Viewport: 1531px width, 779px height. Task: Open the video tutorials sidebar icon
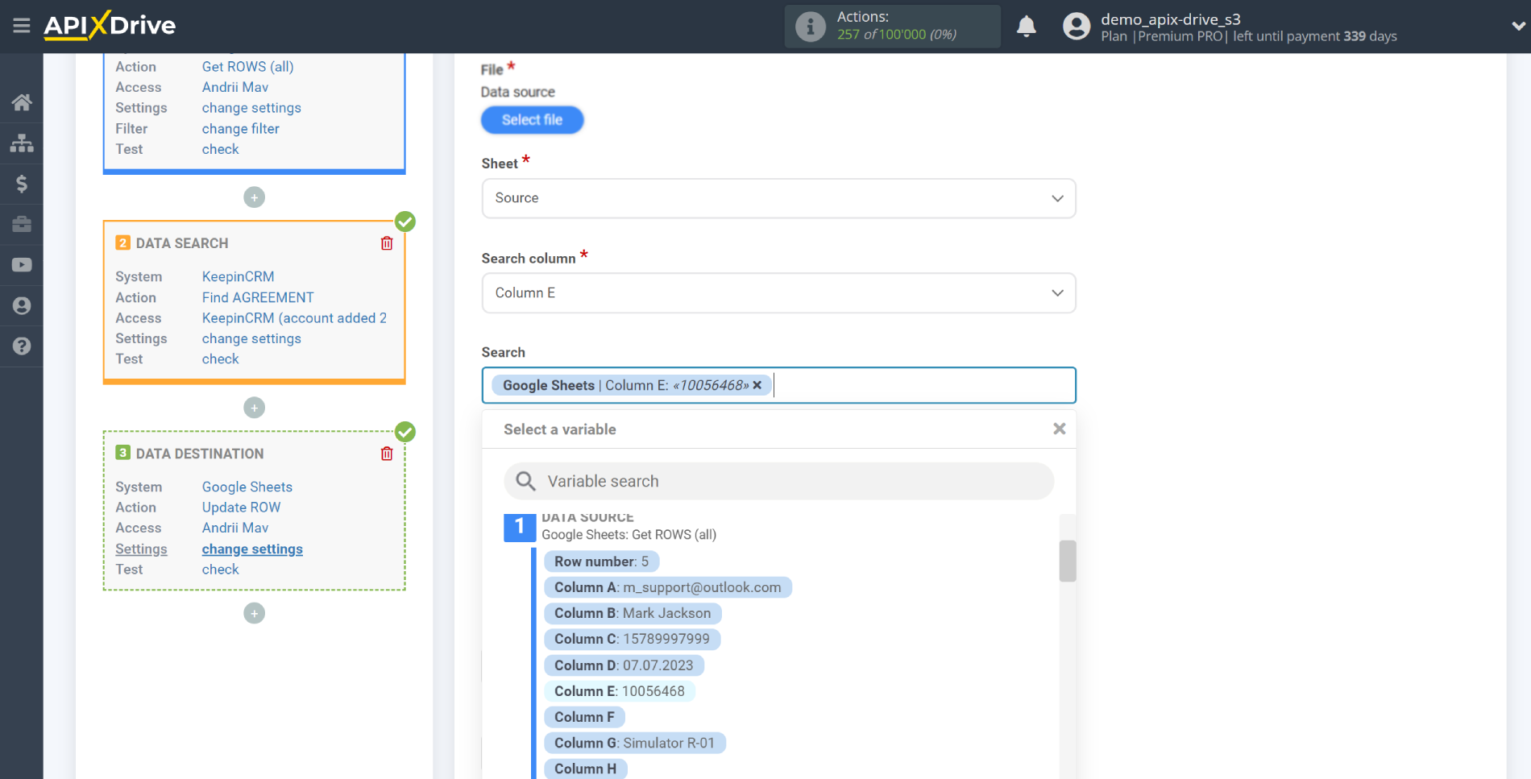point(22,265)
